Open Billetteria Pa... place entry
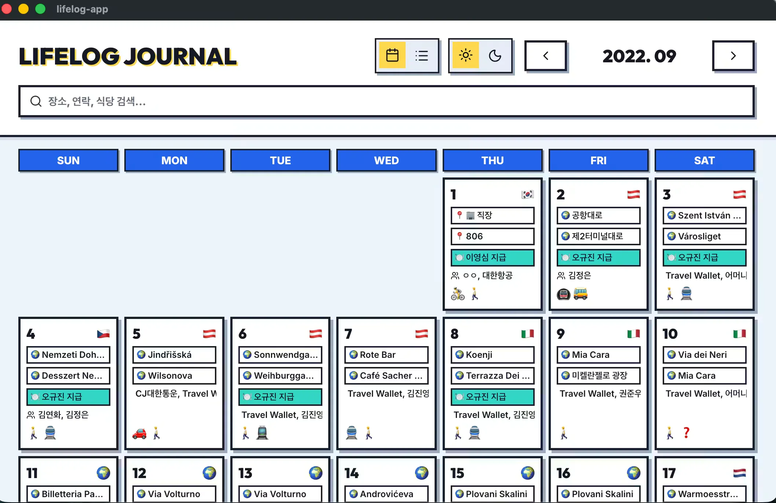776x503 pixels. point(68,494)
